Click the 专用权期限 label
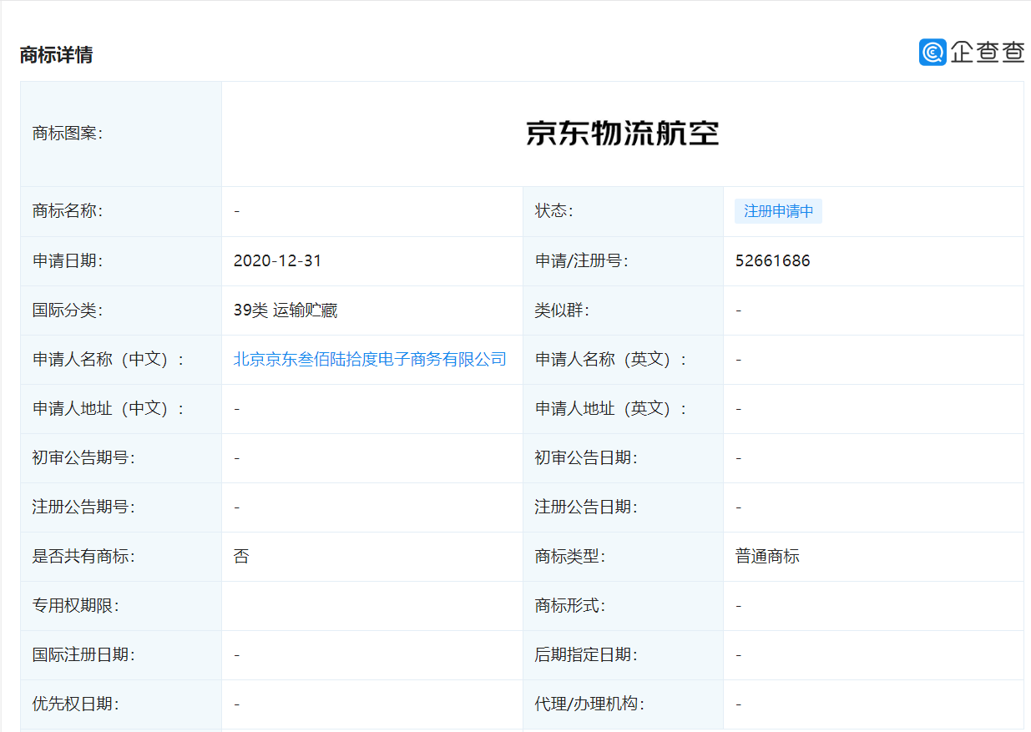Viewport: 1031px width, 732px height. pyautogui.click(x=75, y=605)
